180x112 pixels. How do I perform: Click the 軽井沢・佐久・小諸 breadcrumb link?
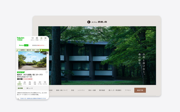[33, 50]
